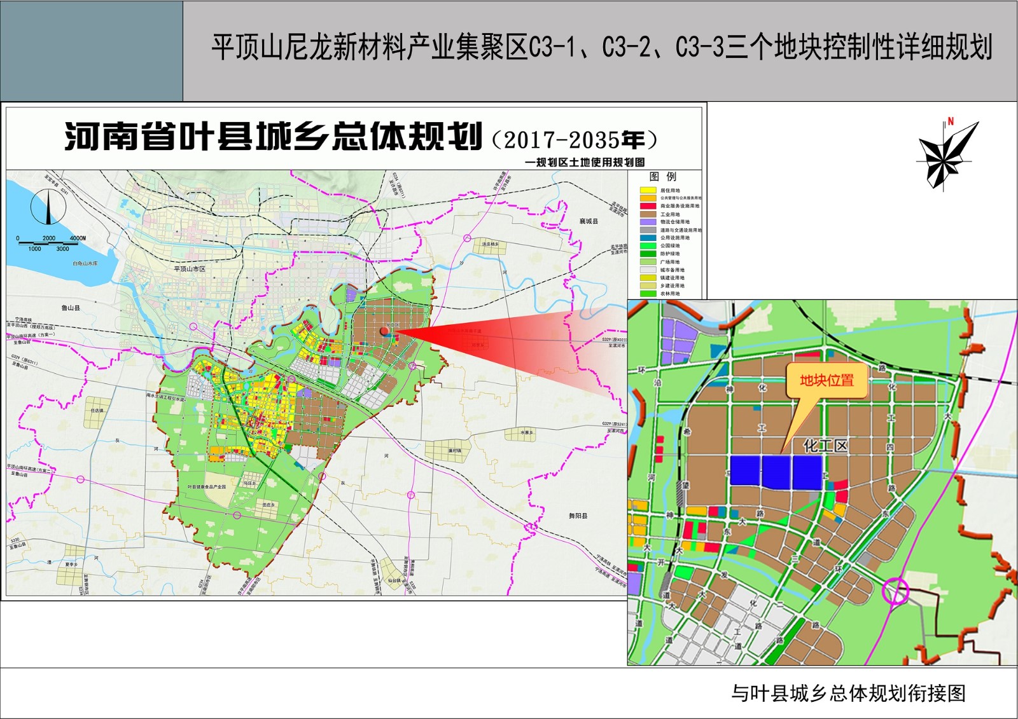
Task: Click the 夏李乡 township label
Action: point(71,565)
